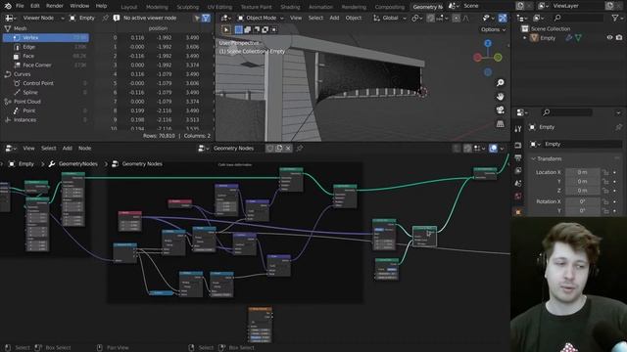The height and width of the screenshot is (352, 627).
Task: Open the viewport Object menu
Action: [353, 18]
